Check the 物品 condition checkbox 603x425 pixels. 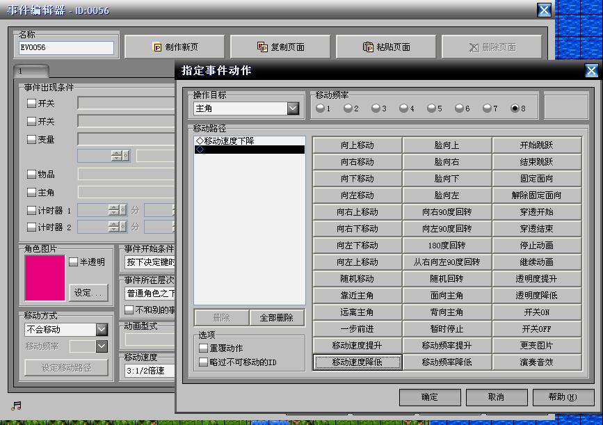coord(31,174)
